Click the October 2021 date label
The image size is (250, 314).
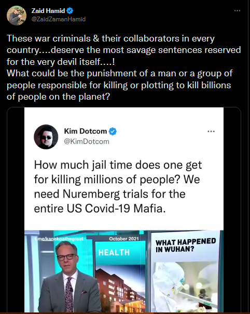(x=124, y=239)
